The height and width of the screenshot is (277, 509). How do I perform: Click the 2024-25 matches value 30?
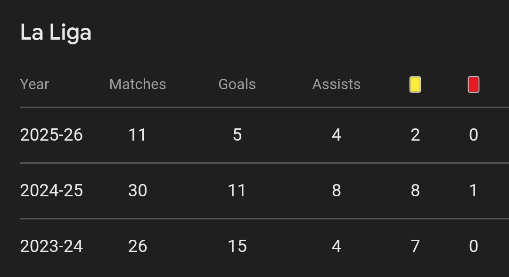[138, 191]
